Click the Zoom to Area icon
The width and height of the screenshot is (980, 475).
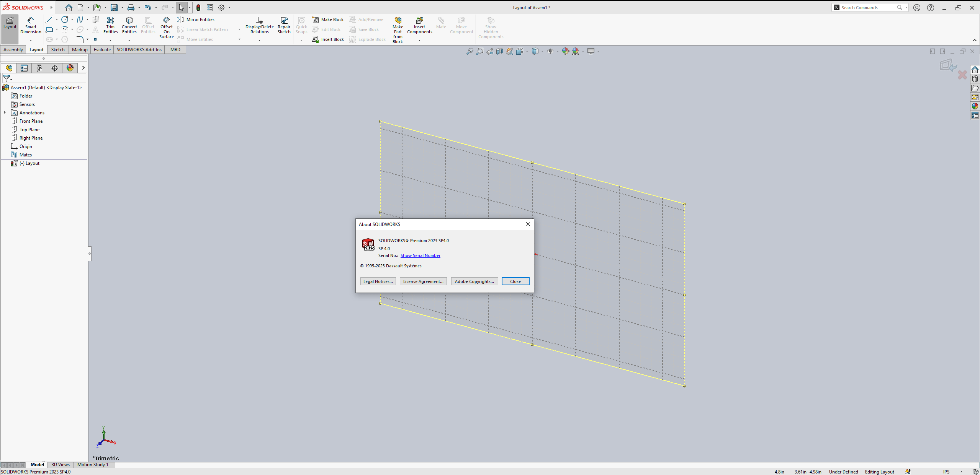(479, 51)
